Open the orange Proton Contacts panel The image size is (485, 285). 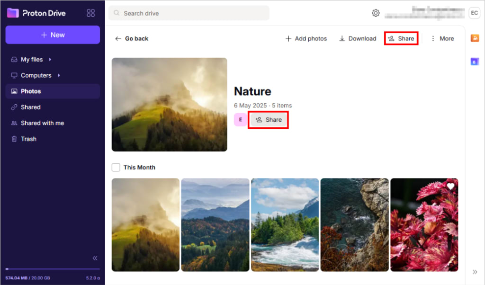(x=475, y=38)
